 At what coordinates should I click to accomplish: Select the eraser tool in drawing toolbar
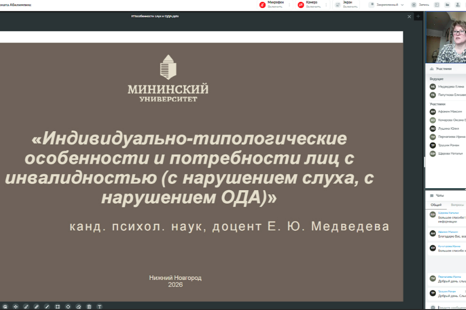click(x=78, y=307)
